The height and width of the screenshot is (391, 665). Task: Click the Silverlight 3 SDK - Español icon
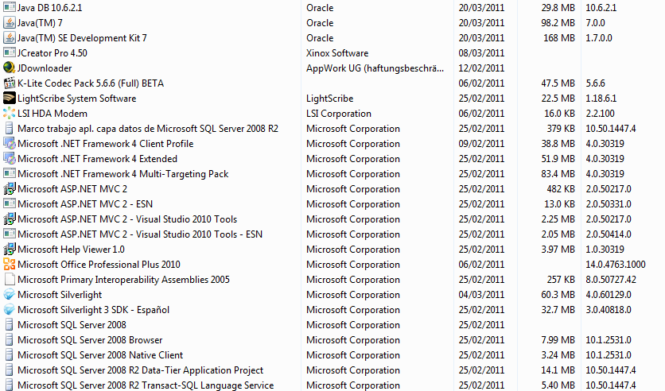[x=9, y=310]
